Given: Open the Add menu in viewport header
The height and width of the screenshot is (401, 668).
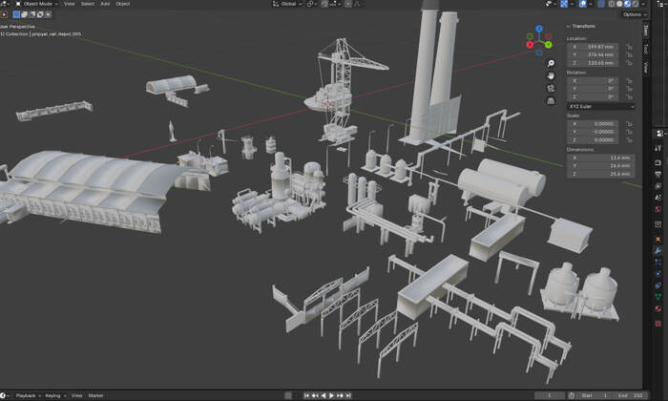Looking at the screenshot, I should coord(105,4).
